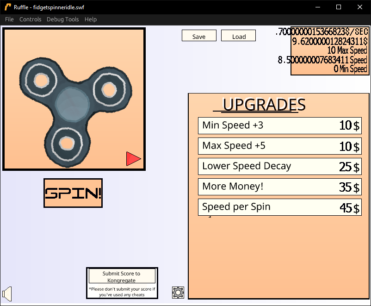This screenshot has width=371, height=306.
Task: Purchase the More Money! upgrade
Action: [279, 187]
